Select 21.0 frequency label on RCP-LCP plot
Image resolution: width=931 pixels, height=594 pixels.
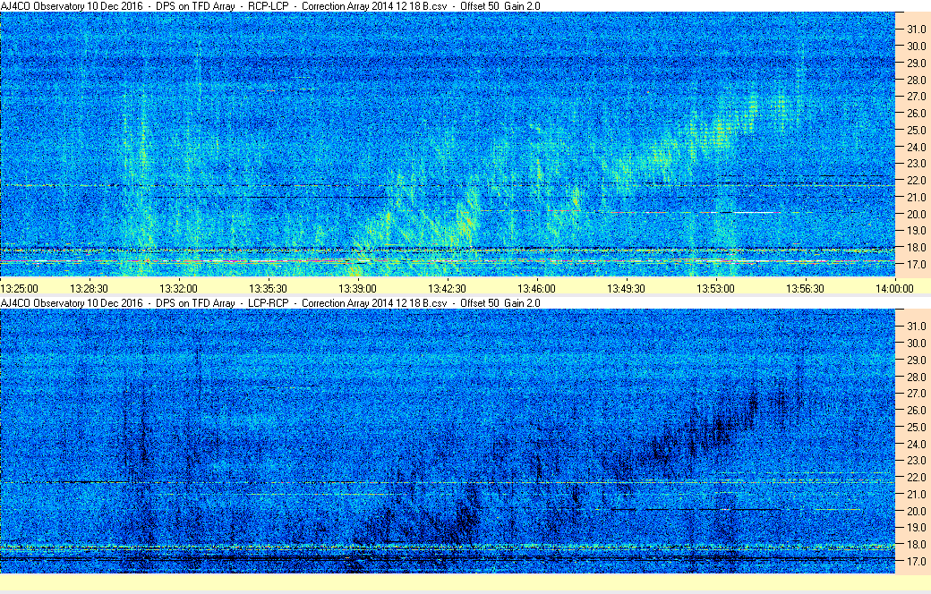[916, 197]
